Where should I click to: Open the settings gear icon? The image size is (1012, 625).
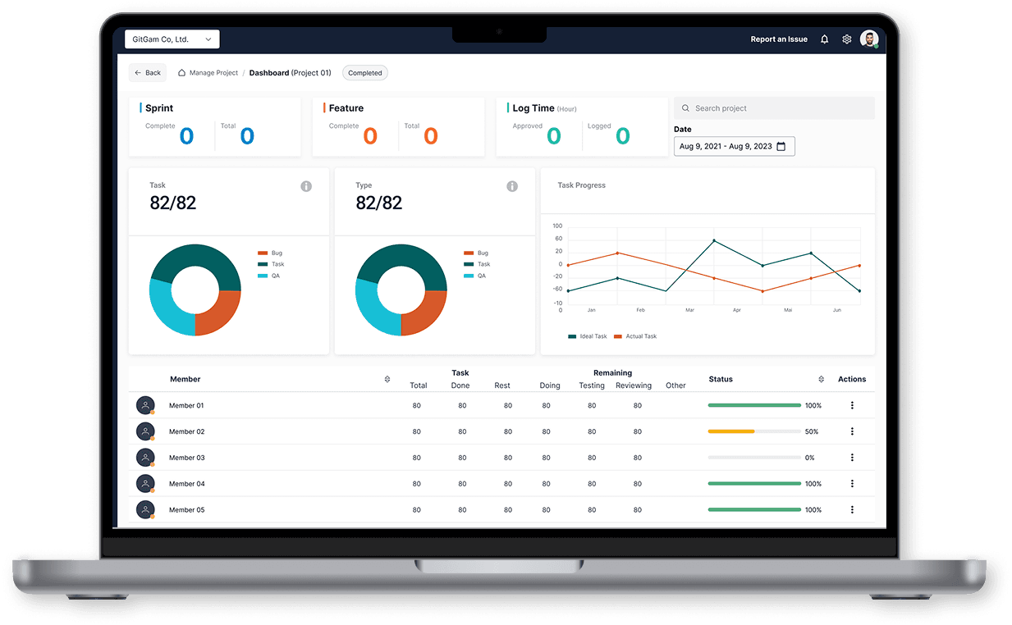(846, 39)
